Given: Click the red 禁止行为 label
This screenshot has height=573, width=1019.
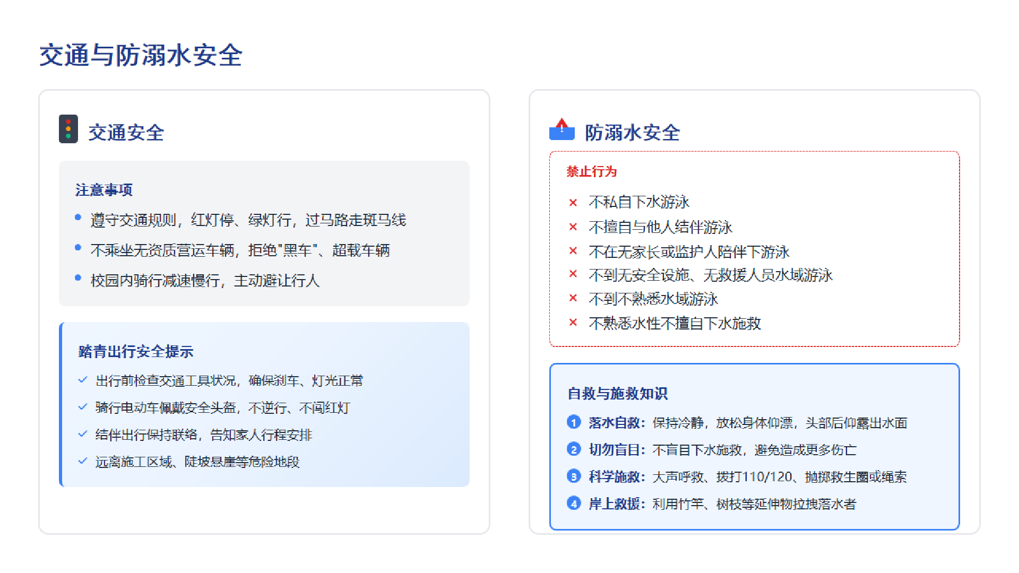Looking at the screenshot, I should point(591,171).
